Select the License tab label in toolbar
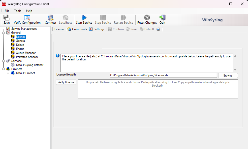 tap(59, 29)
